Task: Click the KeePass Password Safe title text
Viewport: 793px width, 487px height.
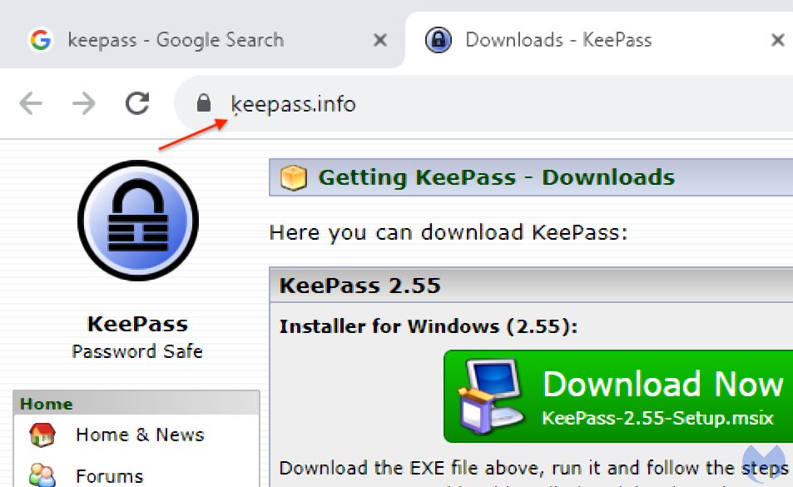Action: [x=137, y=336]
